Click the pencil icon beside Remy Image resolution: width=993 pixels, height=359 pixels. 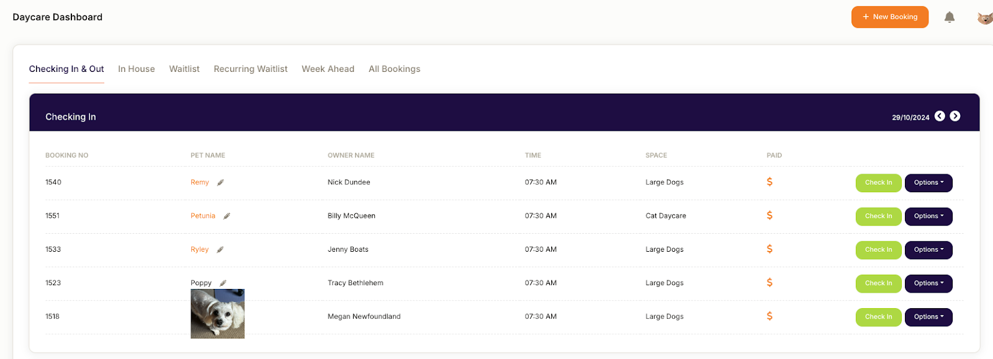[x=220, y=182]
